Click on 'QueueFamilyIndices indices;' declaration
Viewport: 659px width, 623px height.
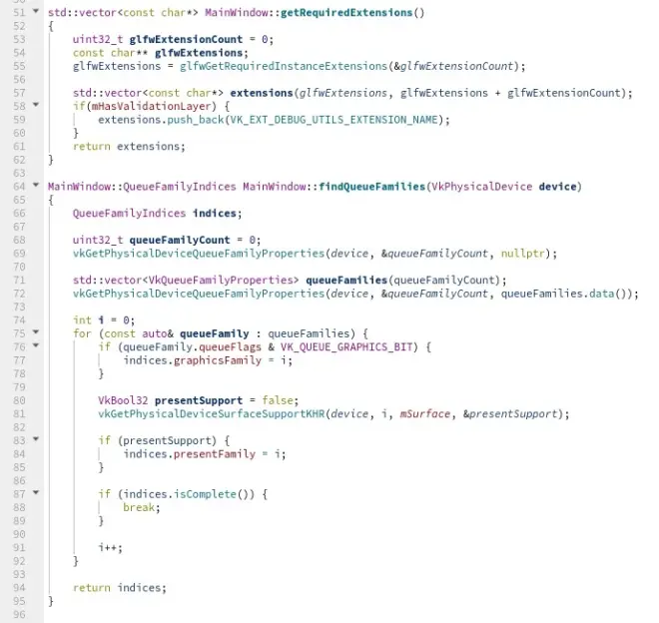point(157,213)
